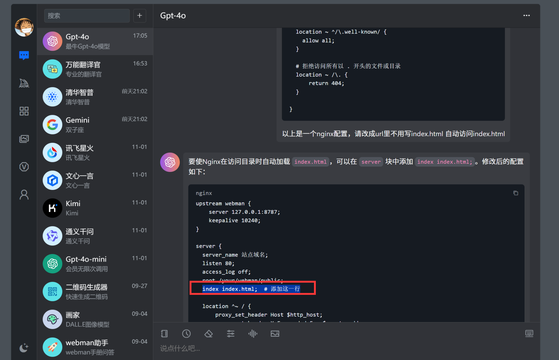
Task: Toggle dark mode moon icon
Action: tap(24, 348)
